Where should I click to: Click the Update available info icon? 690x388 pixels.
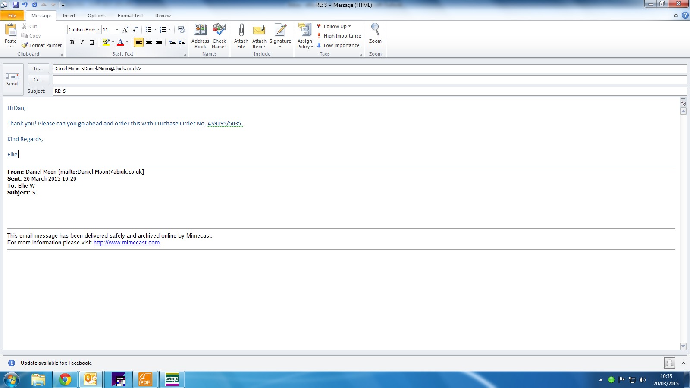[x=12, y=363]
